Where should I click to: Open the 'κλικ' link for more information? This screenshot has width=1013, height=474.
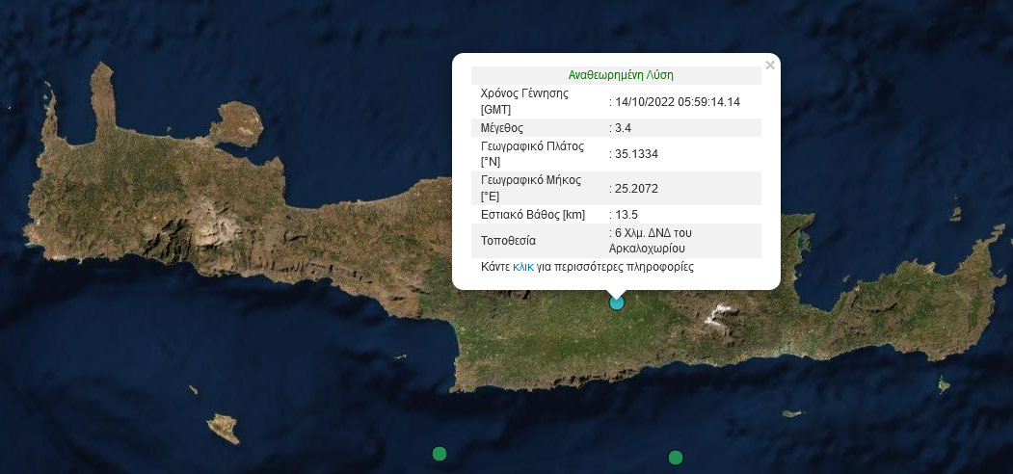523,267
